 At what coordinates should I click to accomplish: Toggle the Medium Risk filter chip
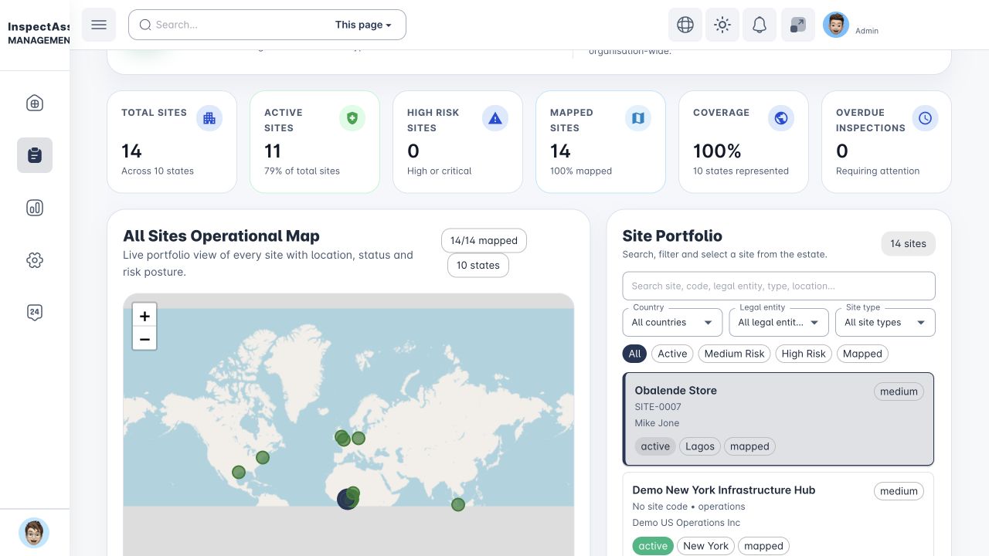coord(734,354)
